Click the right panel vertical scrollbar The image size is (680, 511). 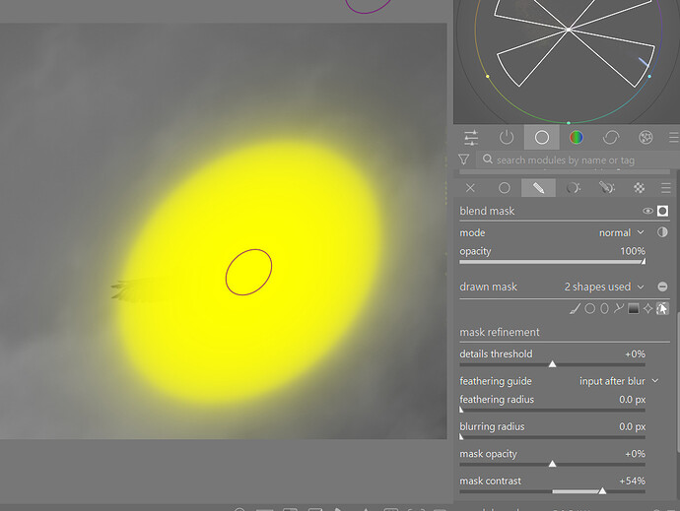coord(678,381)
